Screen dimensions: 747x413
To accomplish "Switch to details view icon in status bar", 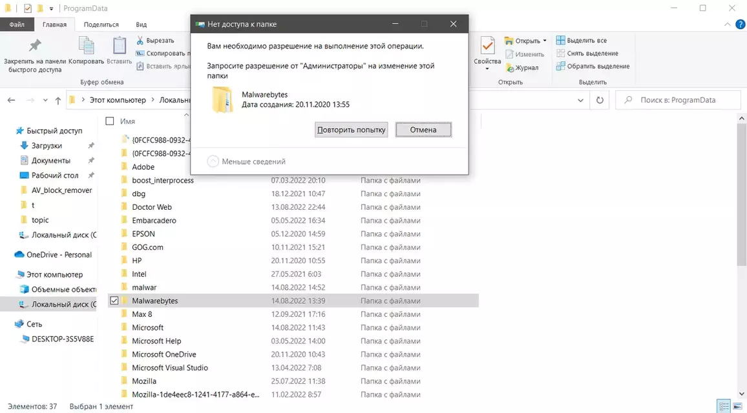I will (x=724, y=407).
